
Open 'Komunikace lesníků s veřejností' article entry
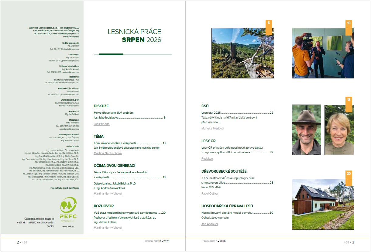129,143
